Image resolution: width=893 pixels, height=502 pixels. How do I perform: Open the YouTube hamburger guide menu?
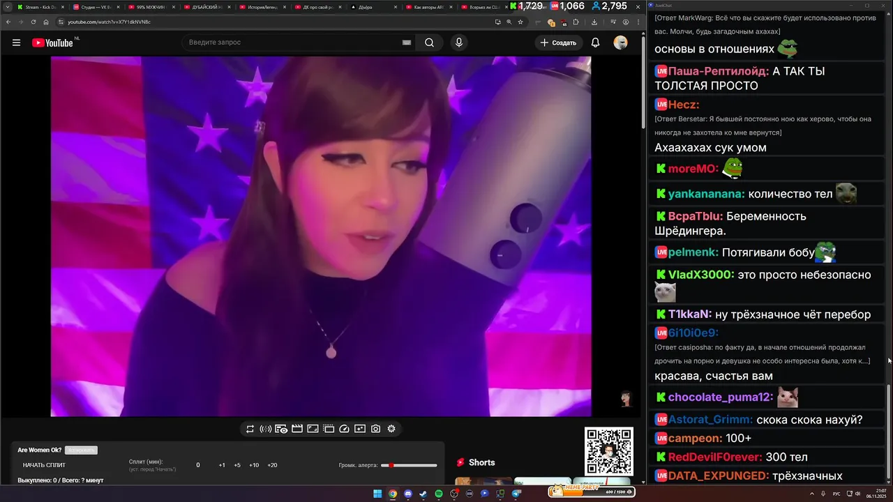point(16,43)
